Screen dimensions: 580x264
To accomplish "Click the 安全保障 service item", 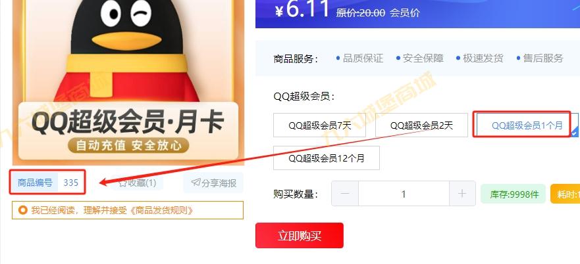I will click(x=419, y=58).
